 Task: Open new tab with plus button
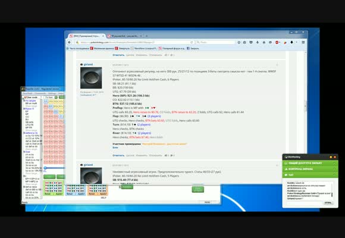(x=146, y=36)
